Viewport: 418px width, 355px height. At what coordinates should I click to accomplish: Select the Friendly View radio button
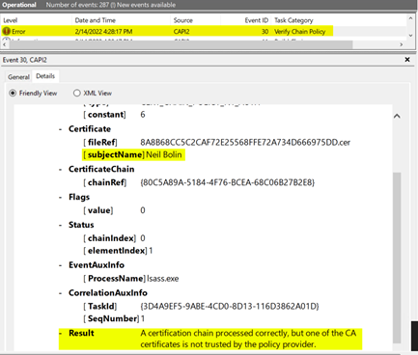13,93
